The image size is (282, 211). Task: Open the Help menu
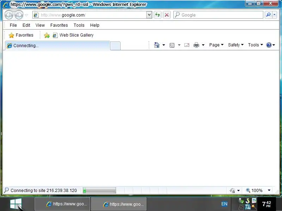[95, 25]
